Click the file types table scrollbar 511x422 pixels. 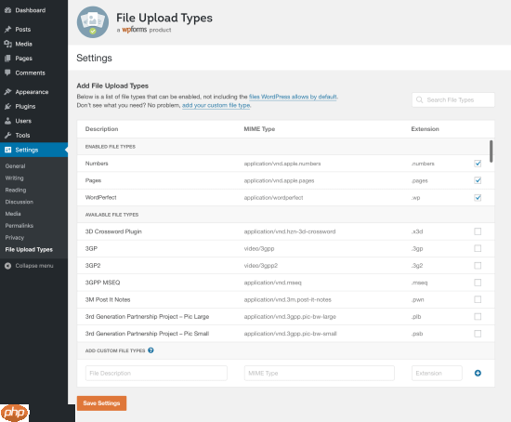(x=491, y=151)
